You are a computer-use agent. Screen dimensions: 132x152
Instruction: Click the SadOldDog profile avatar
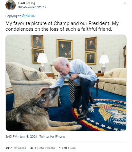pyautogui.click(x=11, y=5)
